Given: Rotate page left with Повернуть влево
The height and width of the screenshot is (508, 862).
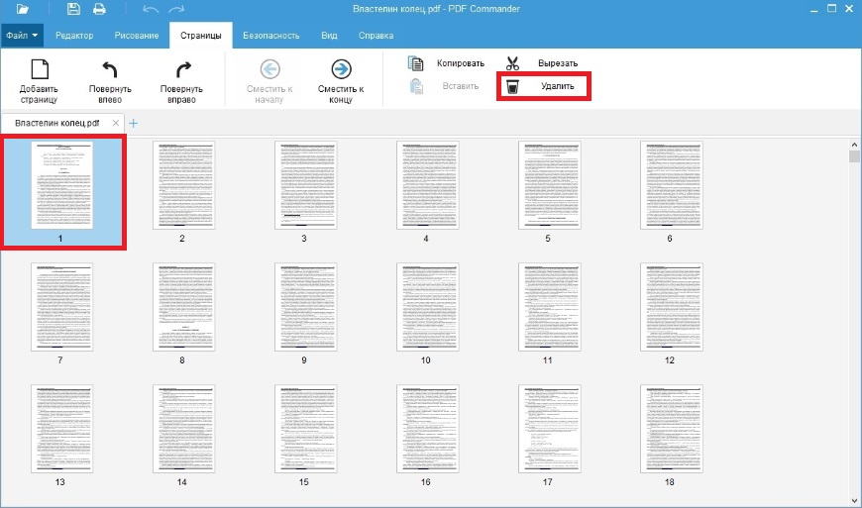Looking at the screenshot, I should (110, 81).
